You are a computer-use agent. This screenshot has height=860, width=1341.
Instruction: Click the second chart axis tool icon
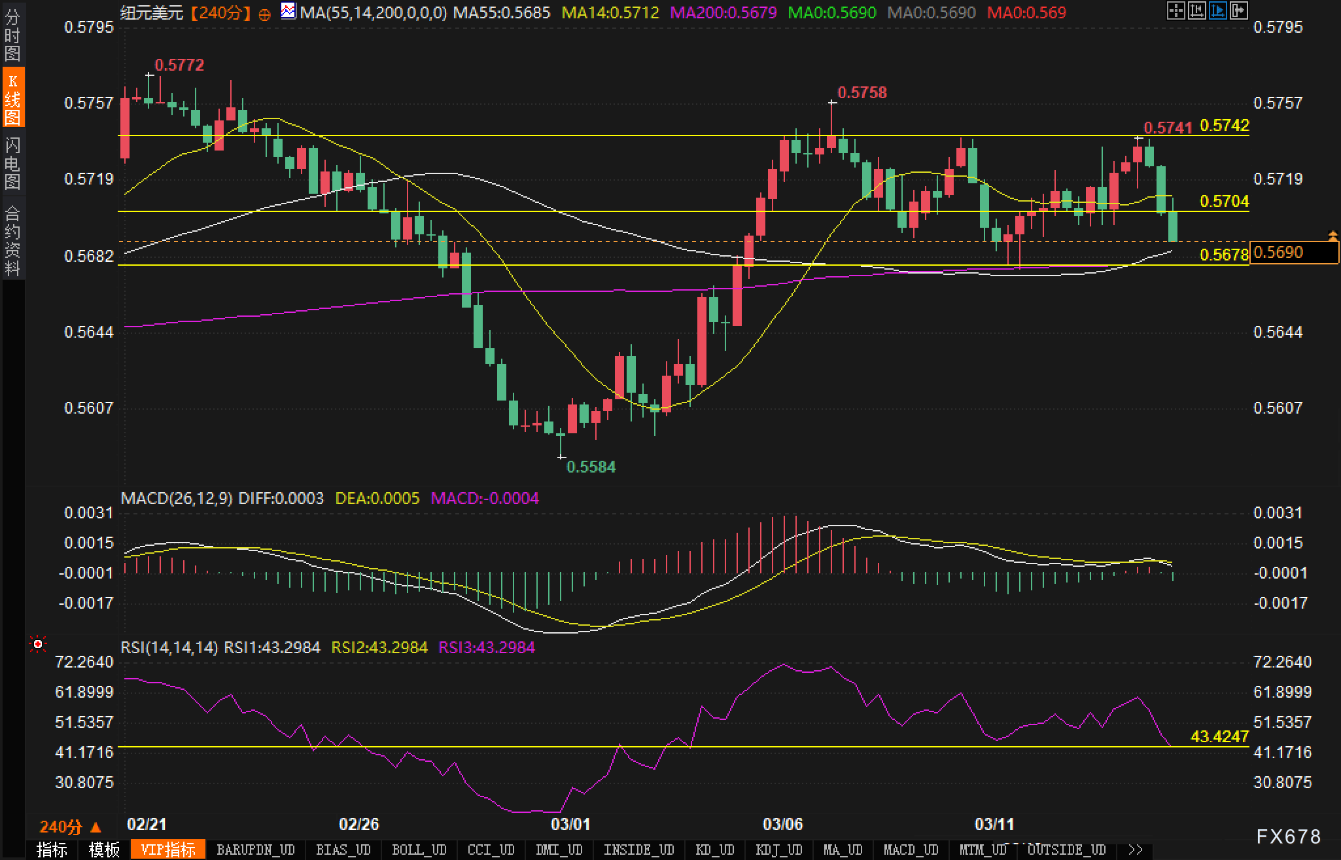[1196, 10]
